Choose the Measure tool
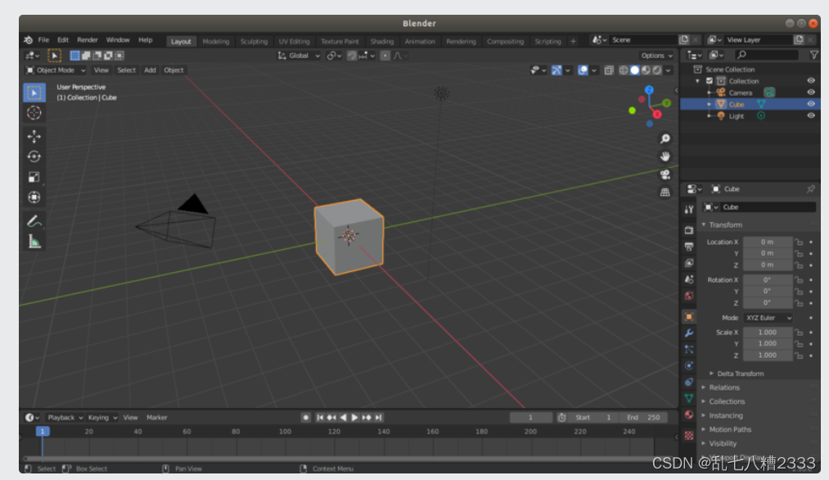Viewport: 829px width, 480px height. pyautogui.click(x=34, y=241)
